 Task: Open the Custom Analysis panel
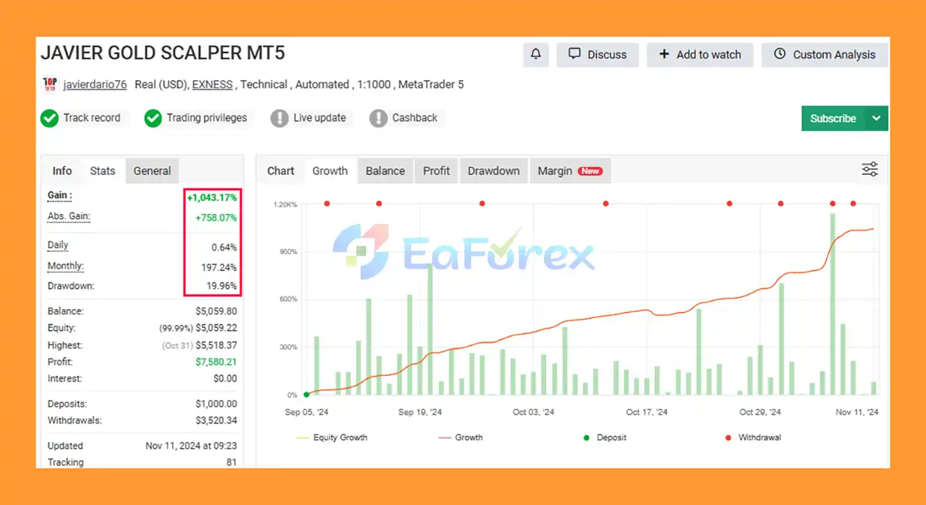pos(825,55)
